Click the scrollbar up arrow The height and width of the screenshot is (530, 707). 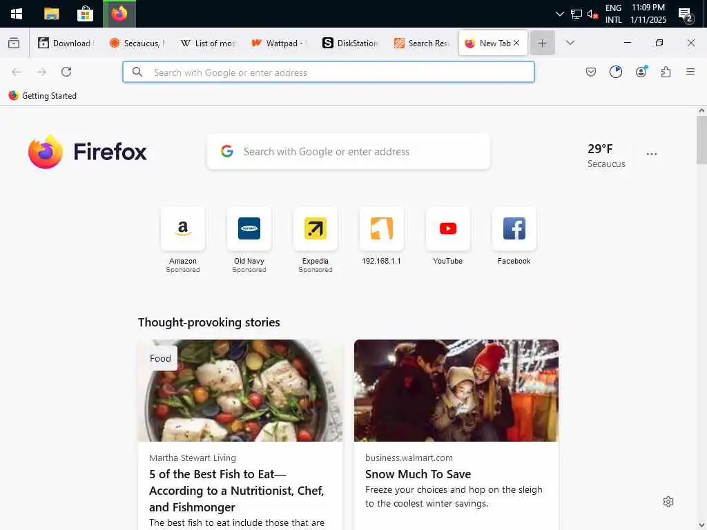pos(701,110)
